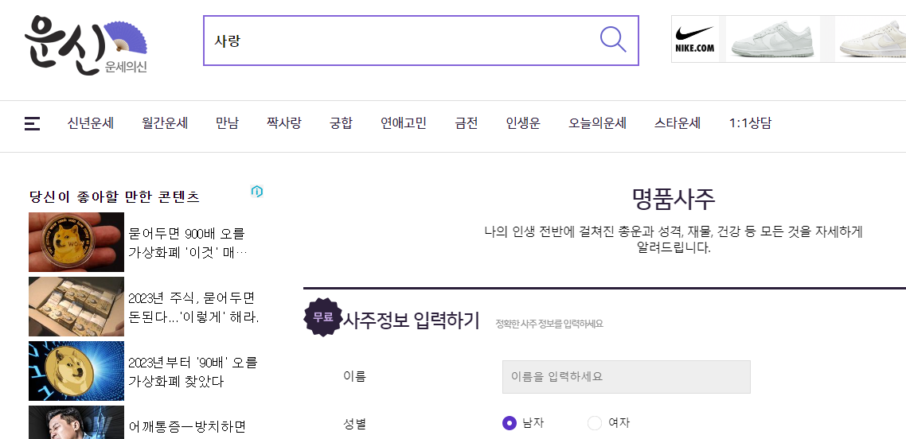Open the 연애고민 menu item

(x=404, y=123)
